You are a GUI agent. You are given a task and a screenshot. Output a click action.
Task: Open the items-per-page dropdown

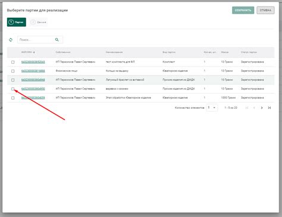pos(212,108)
